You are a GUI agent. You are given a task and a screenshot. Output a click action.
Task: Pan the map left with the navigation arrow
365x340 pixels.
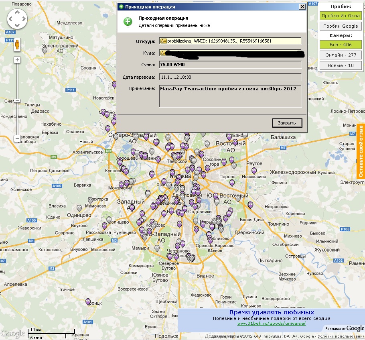[x=11, y=19]
